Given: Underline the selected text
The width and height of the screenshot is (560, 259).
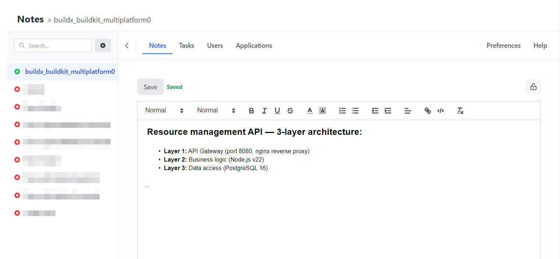Looking at the screenshot, I should (x=277, y=111).
